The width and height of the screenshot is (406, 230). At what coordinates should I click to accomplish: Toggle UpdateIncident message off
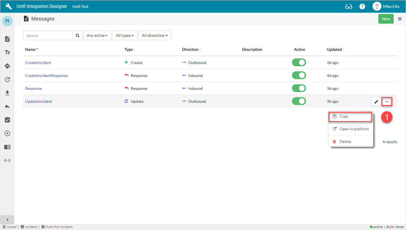click(x=299, y=101)
